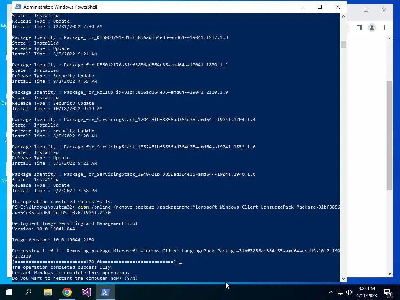Click the Package_for_RollupFix identity line
Image resolution: width=400 pixels, height=300 pixels.
120,92
